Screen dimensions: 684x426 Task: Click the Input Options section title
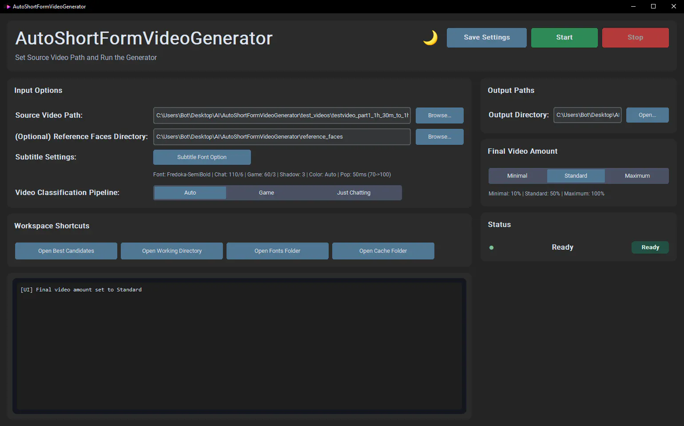[x=38, y=91]
